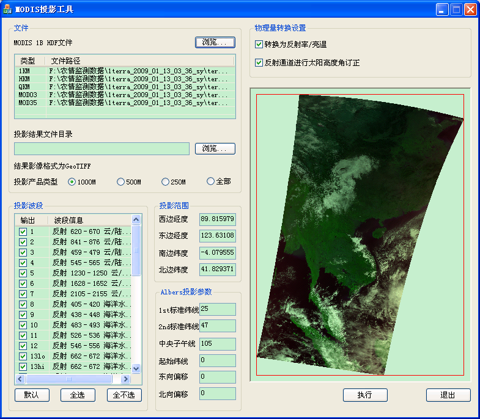Uncheck band 9 (438-448) output
Image resolution: width=480 pixels, height=419 pixels.
click(x=23, y=315)
